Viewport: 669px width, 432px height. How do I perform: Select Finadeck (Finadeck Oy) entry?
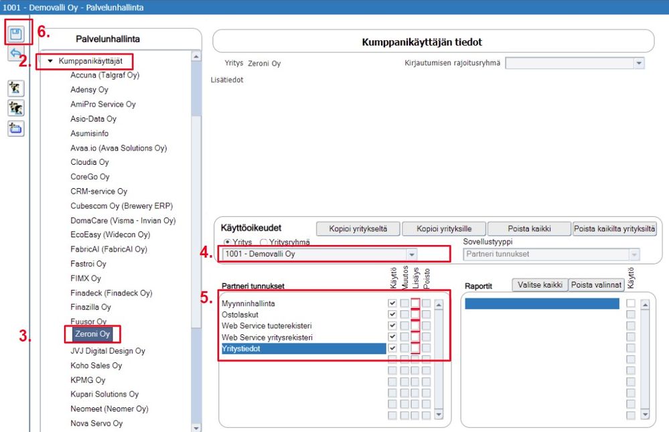pos(111,293)
